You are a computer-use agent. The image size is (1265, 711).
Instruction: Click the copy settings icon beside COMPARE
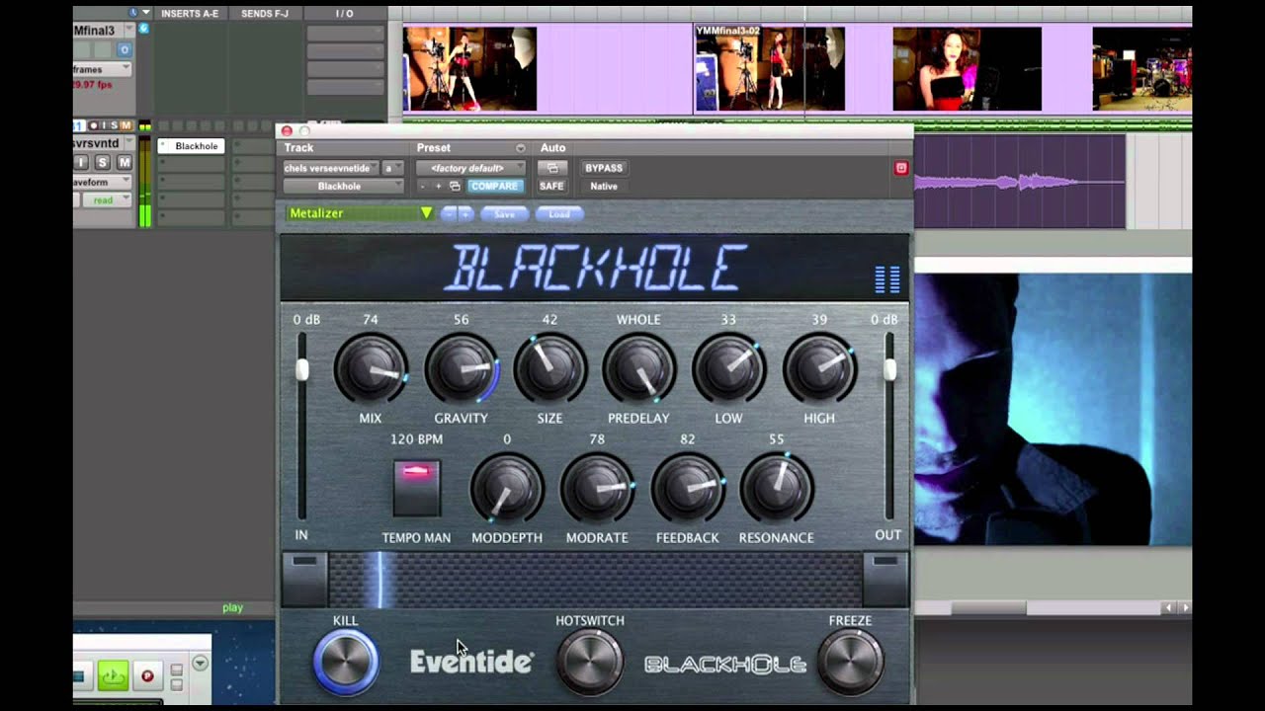click(x=455, y=186)
